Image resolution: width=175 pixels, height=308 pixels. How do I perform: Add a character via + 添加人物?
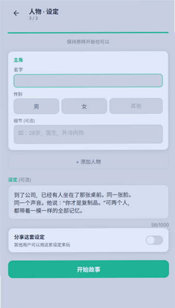click(88, 161)
